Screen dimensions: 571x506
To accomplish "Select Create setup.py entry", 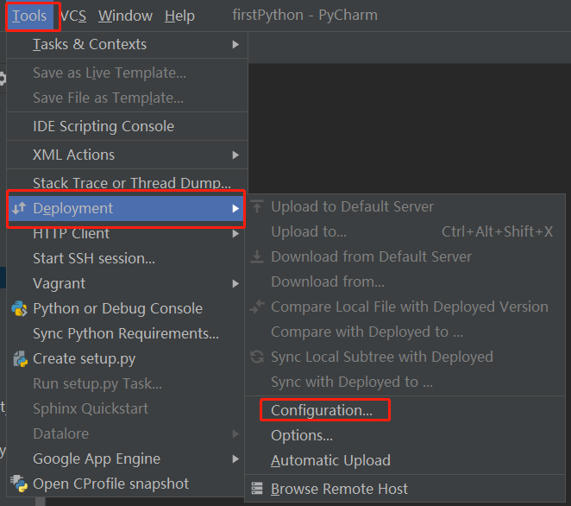I will pos(126,358).
